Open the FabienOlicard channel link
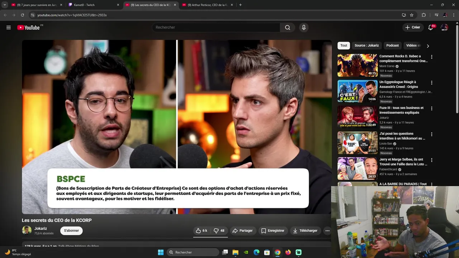The height and width of the screenshot is (258, 459). [x=388, y=169]
